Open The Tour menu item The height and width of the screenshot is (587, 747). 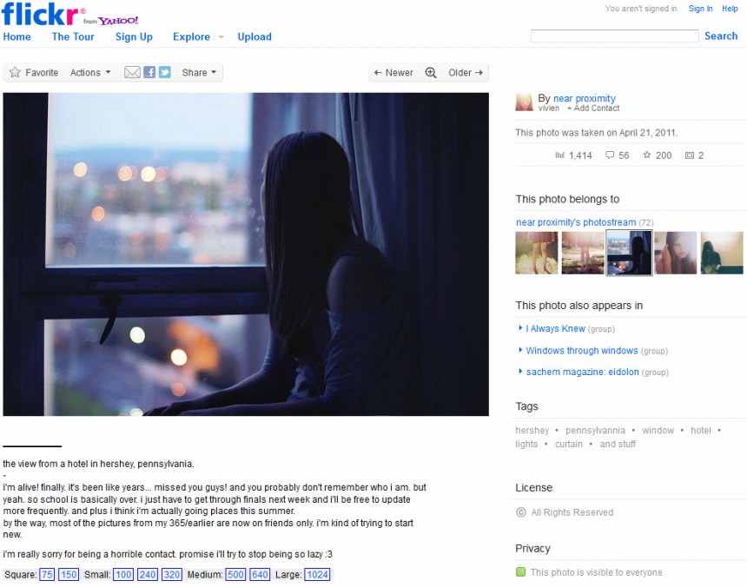click(x=72, y=37)
